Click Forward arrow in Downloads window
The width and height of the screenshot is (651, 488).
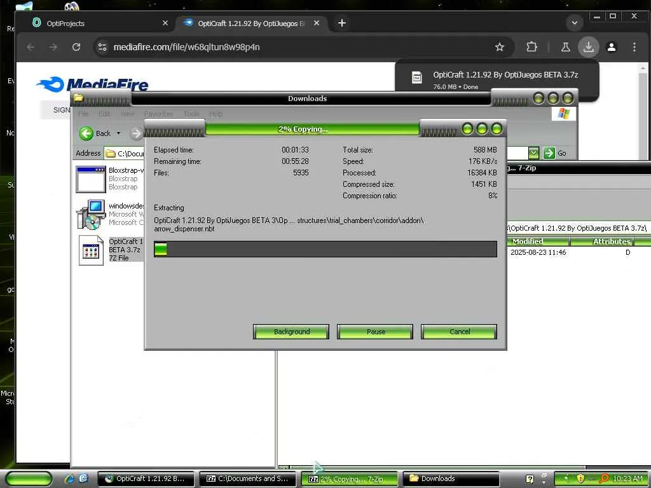pos(136,133)
